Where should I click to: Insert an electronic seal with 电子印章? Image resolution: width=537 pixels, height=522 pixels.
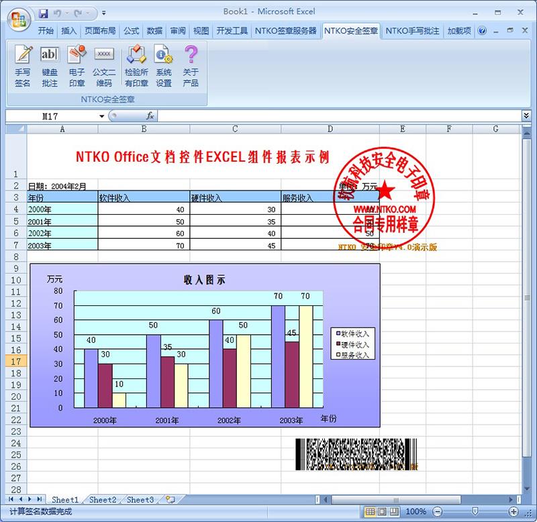[77, 66]
